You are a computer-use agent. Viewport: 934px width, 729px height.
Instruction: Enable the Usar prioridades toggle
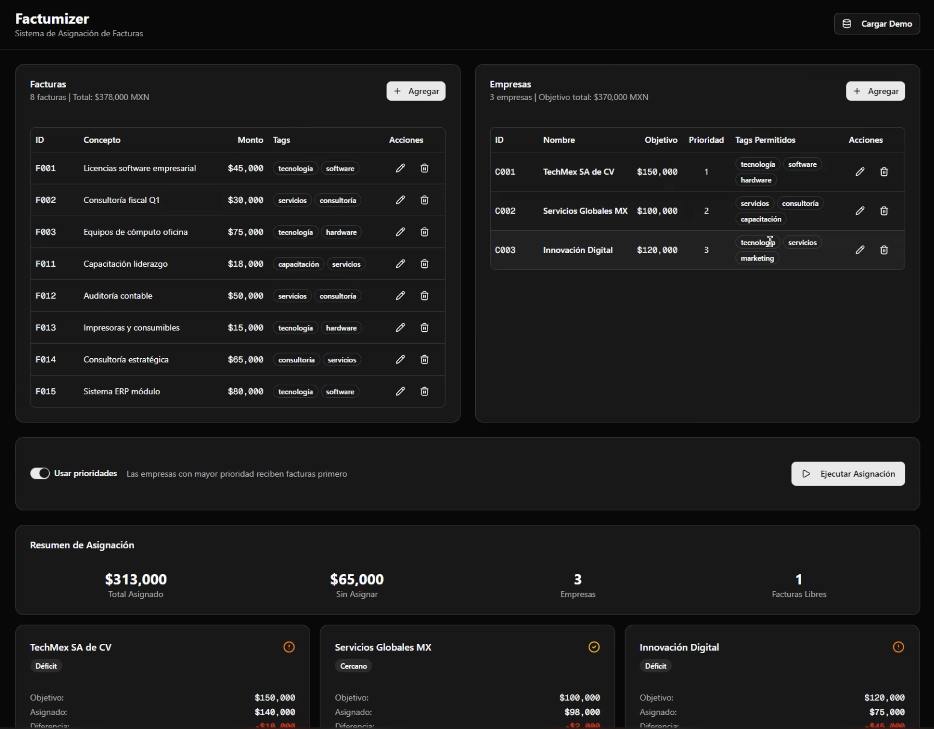coord(40,473)
